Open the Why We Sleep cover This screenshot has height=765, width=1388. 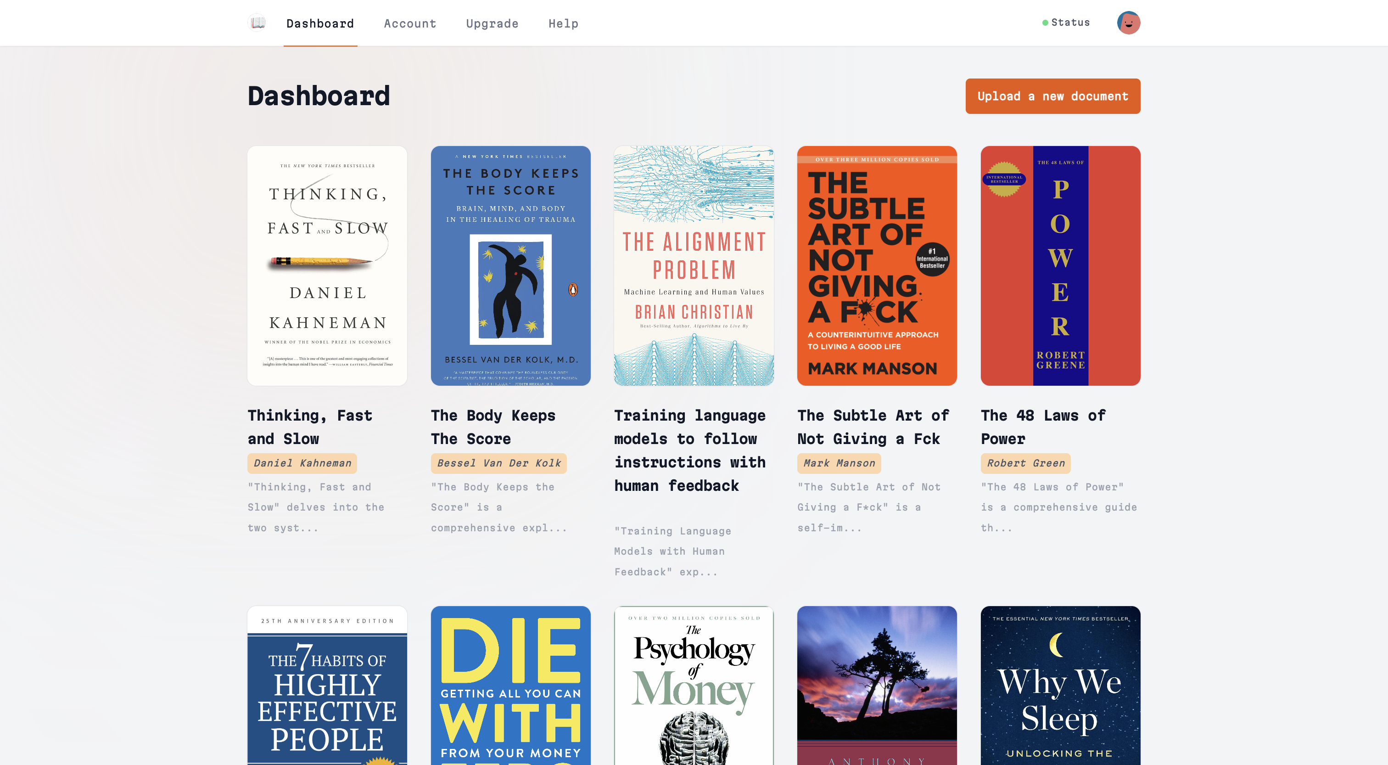tap(1060, 685)
